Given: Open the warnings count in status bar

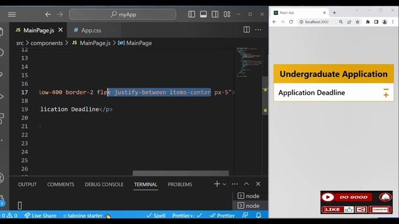Looking at the screenshot, I should pos(12,216).
